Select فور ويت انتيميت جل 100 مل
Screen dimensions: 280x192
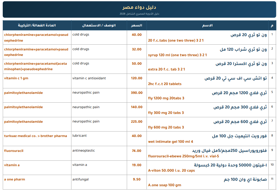tap(239, 136)
